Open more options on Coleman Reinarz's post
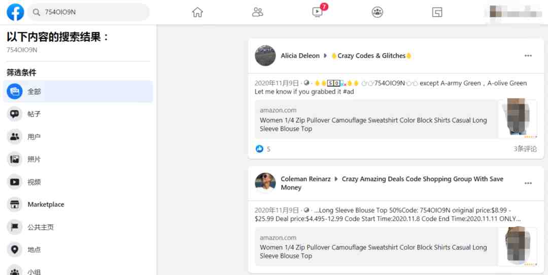548x275 pixels. (528, 183)
